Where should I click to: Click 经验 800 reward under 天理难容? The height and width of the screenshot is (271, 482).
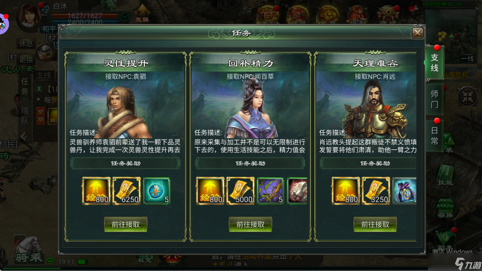coord(346,191)
